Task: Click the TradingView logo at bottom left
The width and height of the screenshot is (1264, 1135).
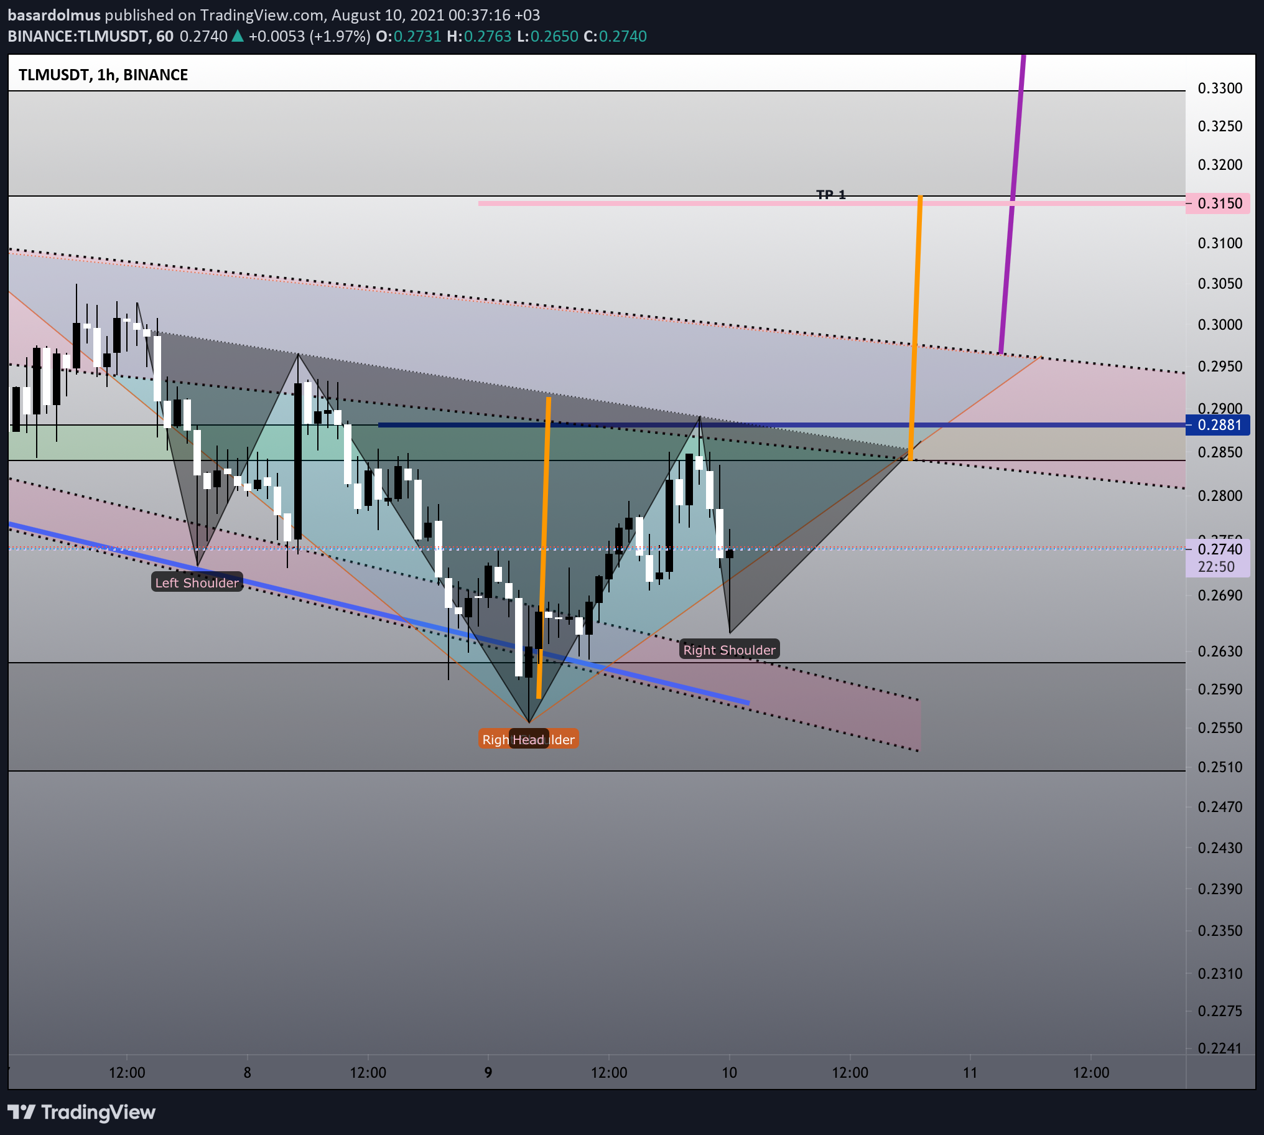Action: tap(81, 1113)
